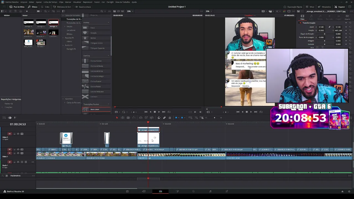This screenshot has height=199, width=354.
Task: Collapse the Resolve FX tree
Action: (x=63, y=38)
